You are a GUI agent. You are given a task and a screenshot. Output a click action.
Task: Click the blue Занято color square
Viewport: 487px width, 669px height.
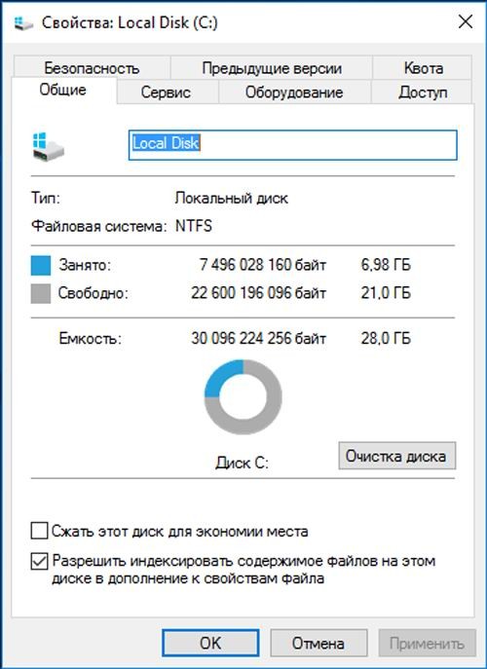(41, 266)
